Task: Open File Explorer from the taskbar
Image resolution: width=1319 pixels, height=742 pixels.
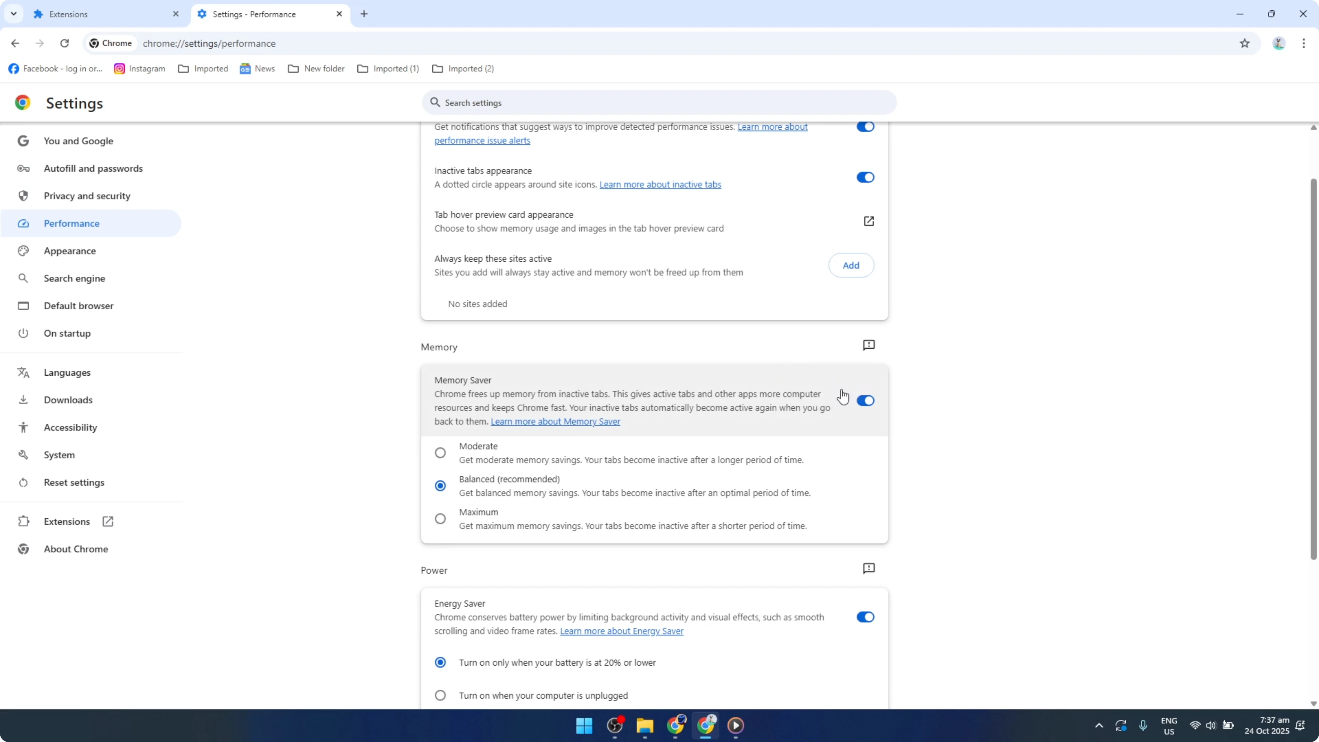Action: 645,726
